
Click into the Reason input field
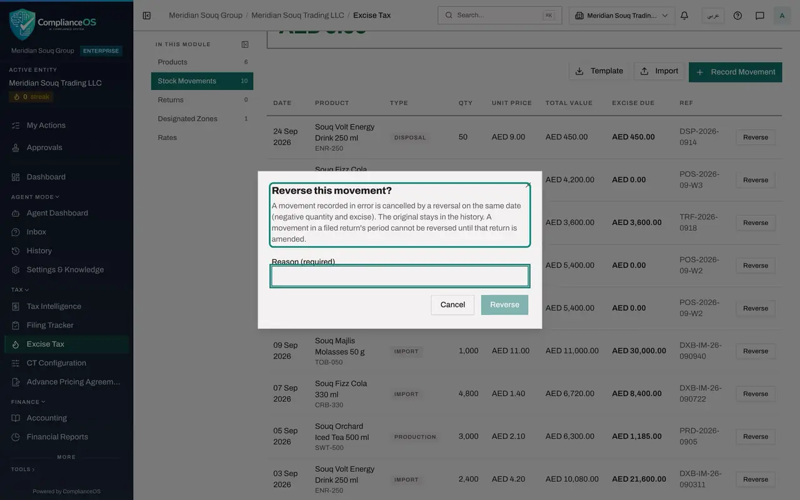point(400,276)
